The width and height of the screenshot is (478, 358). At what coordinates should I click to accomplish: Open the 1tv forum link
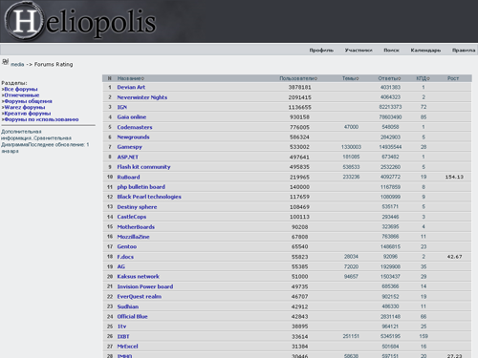[x=121, y=326]
